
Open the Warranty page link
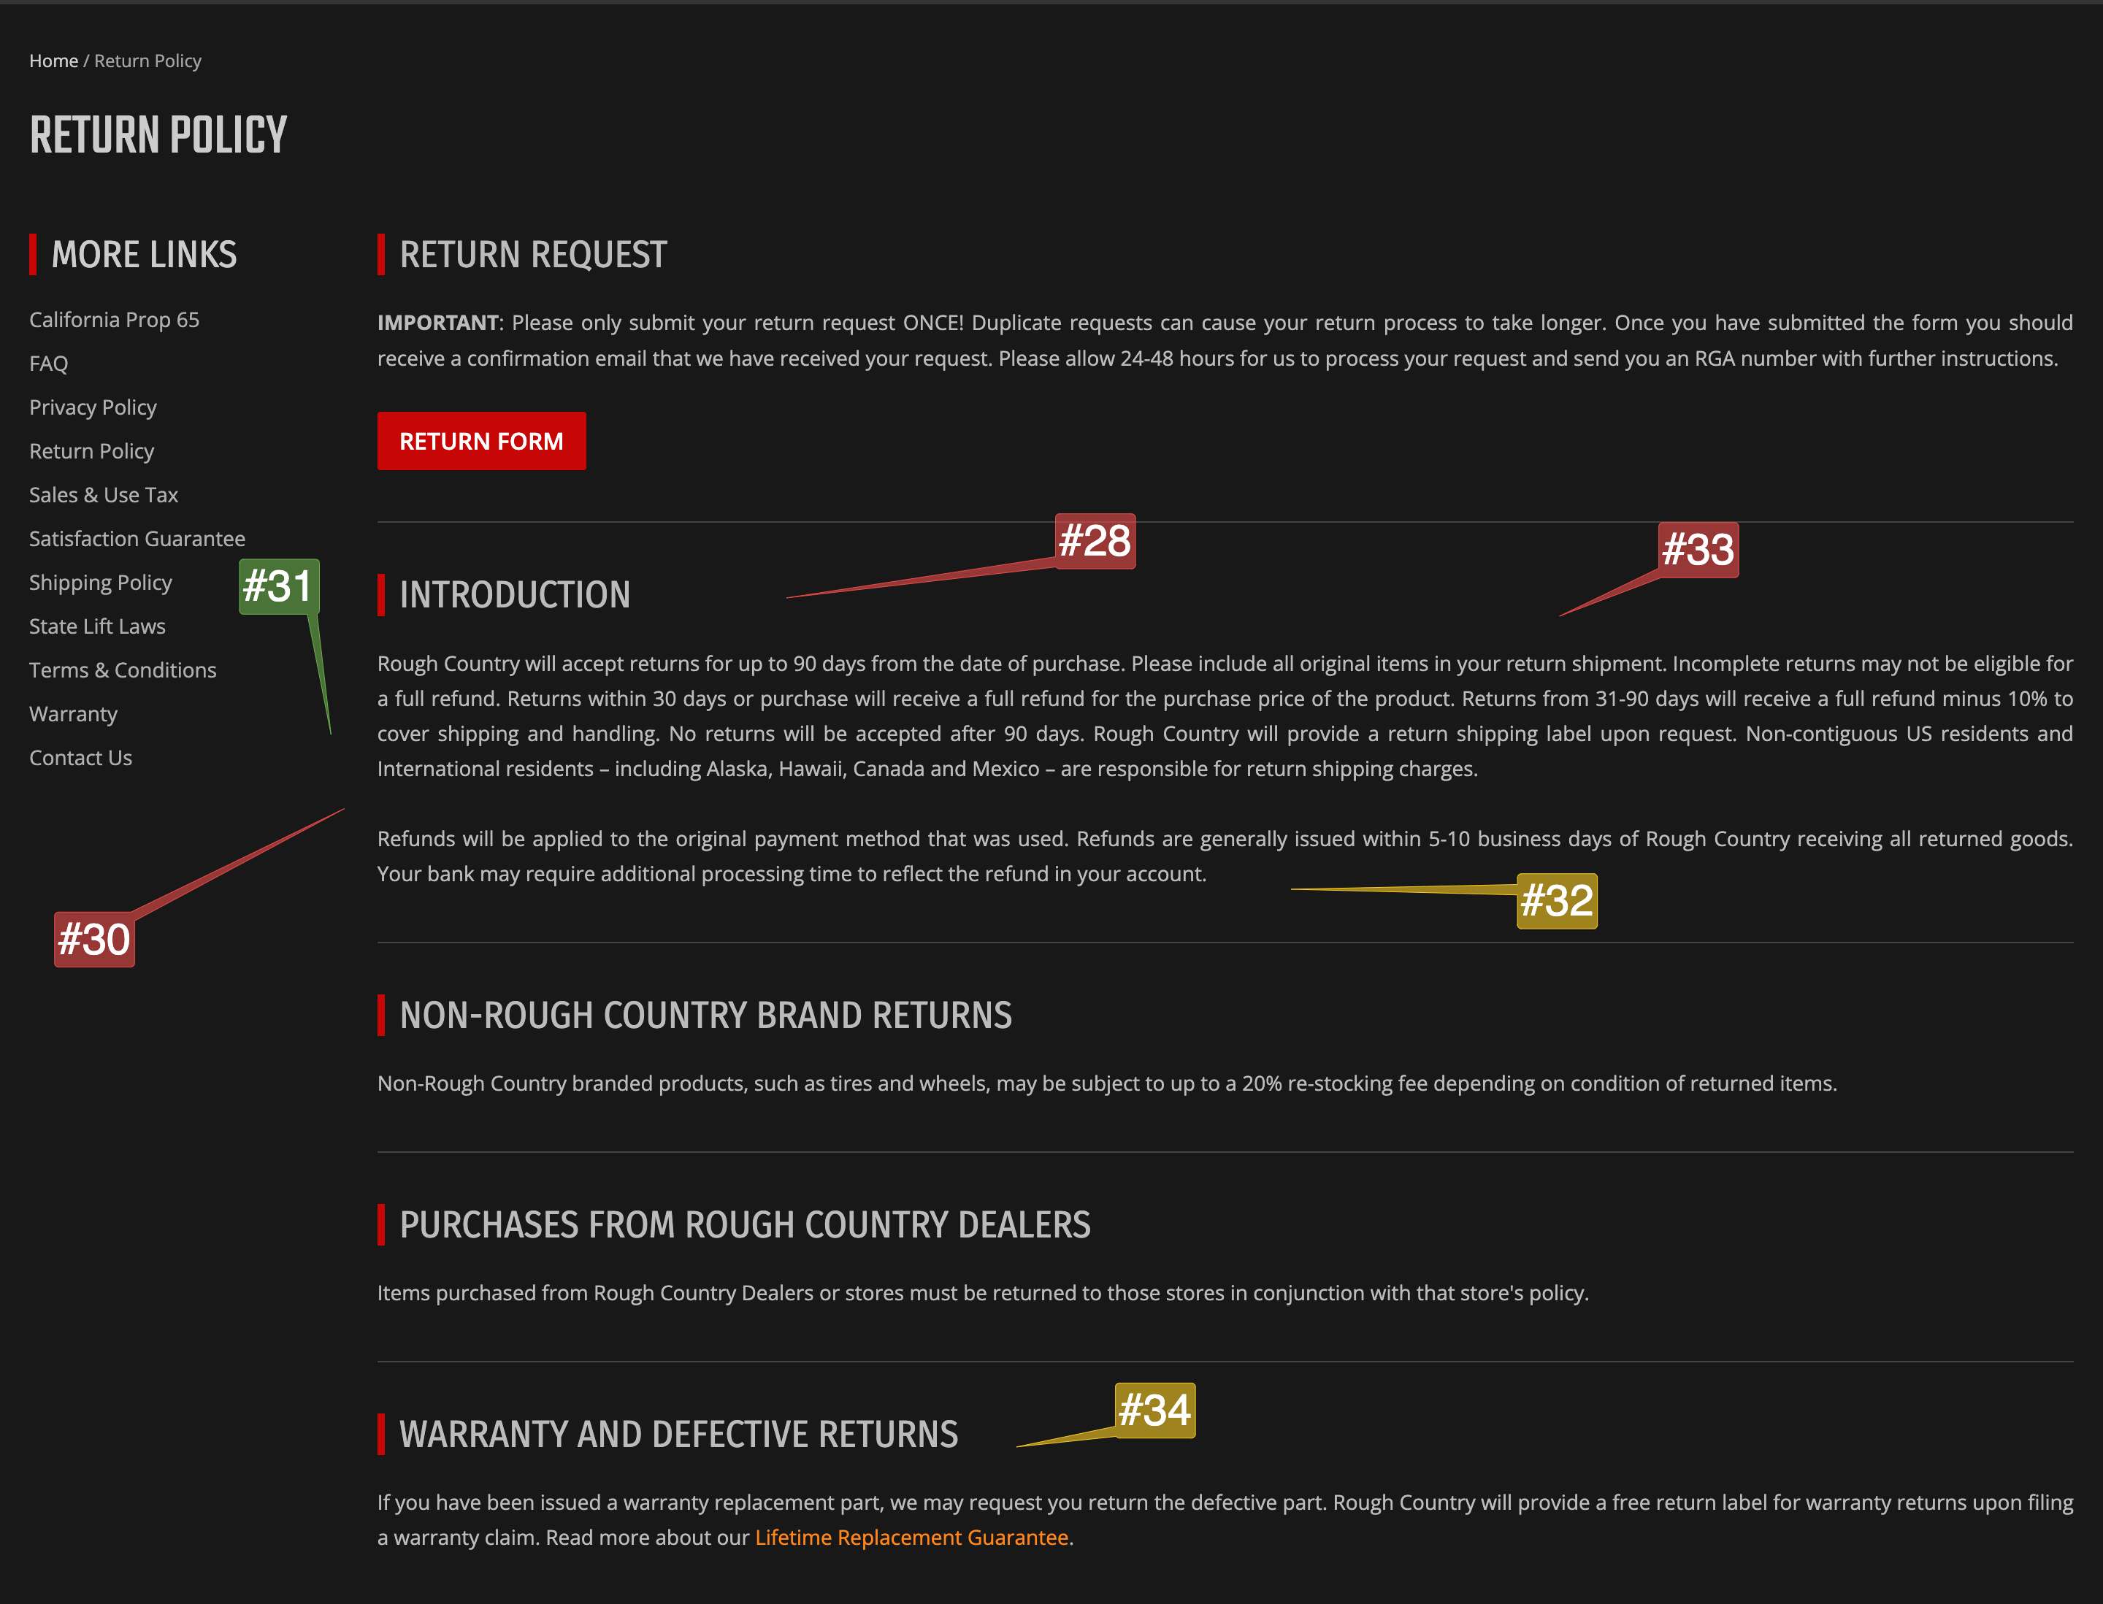point(72,711)
